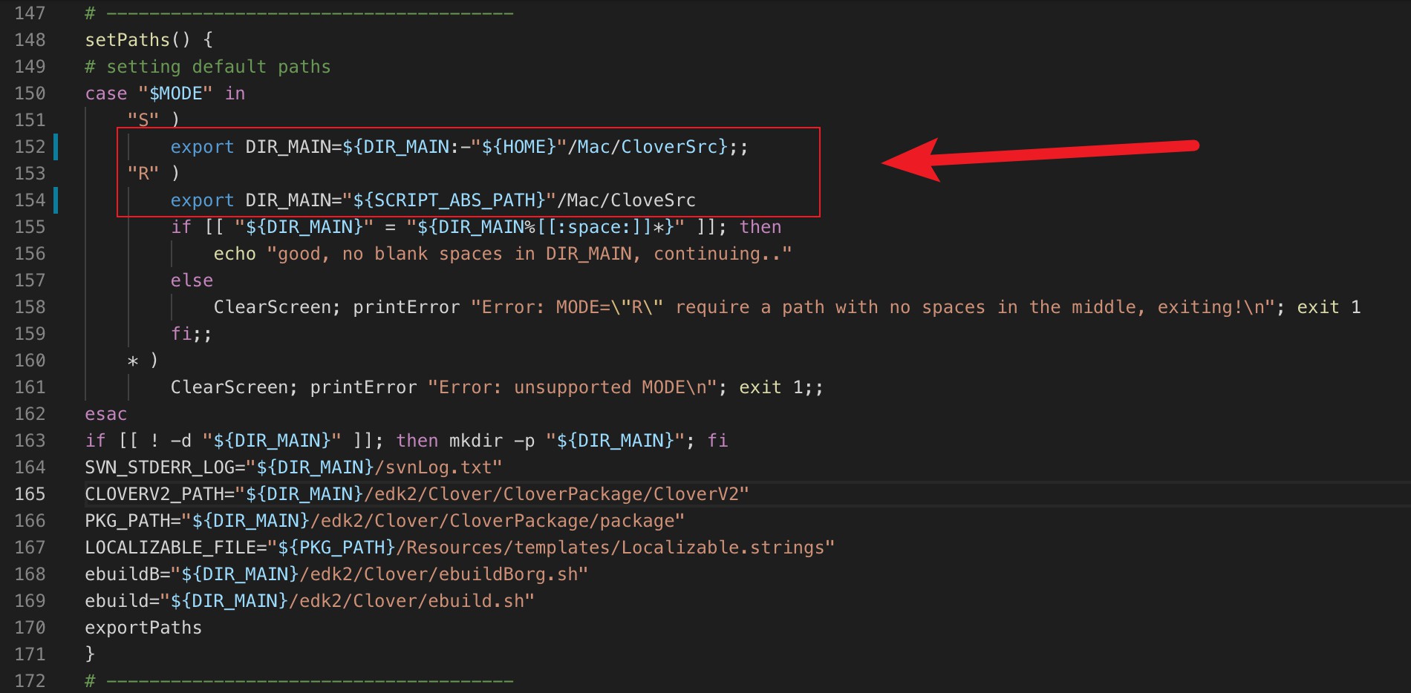Click 'exit 1' at end of line 158
1411x693 pixels.
point(1329,307)
